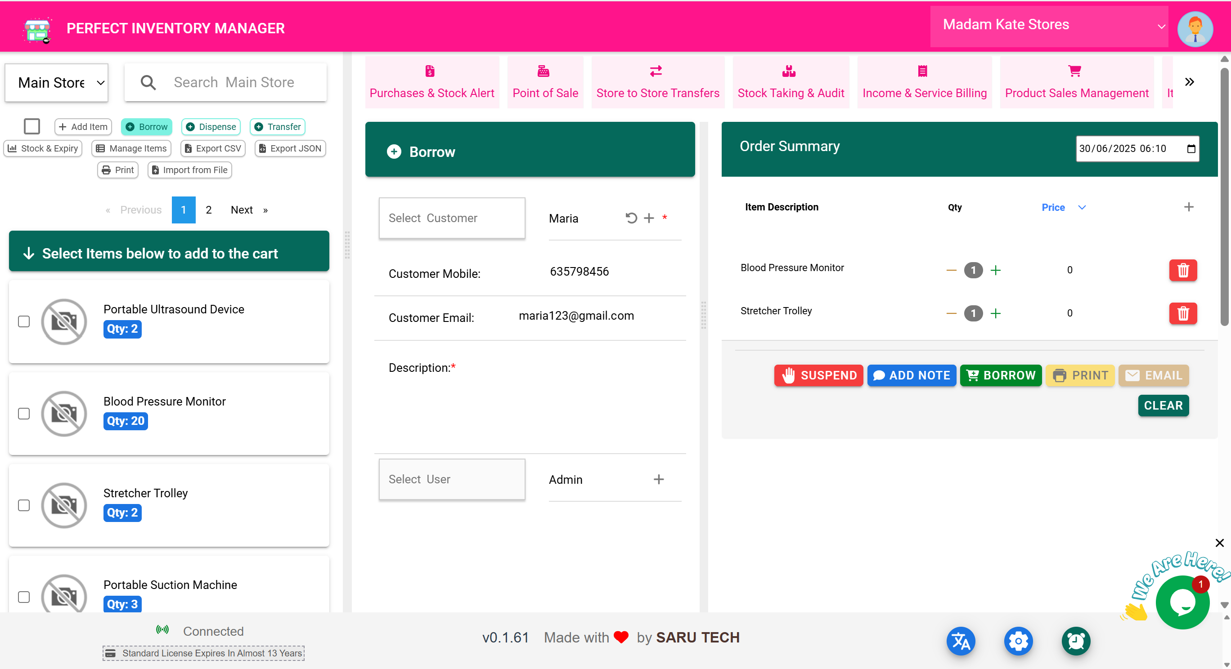Close the We Are Here chat widget
Viewport: 1231px width, 669px height.
1220,543
